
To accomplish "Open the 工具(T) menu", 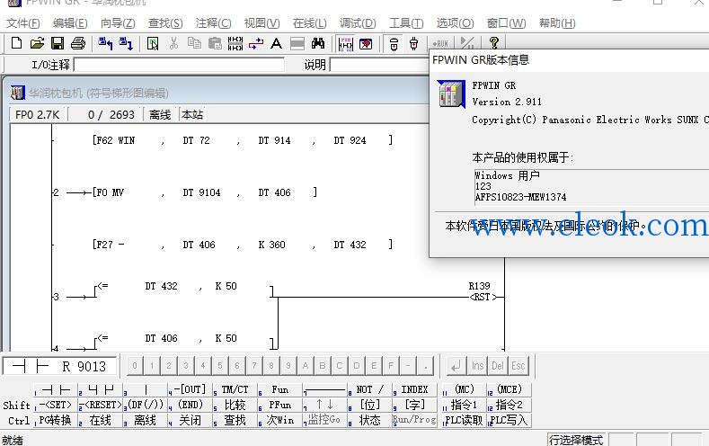I will 406,23.
